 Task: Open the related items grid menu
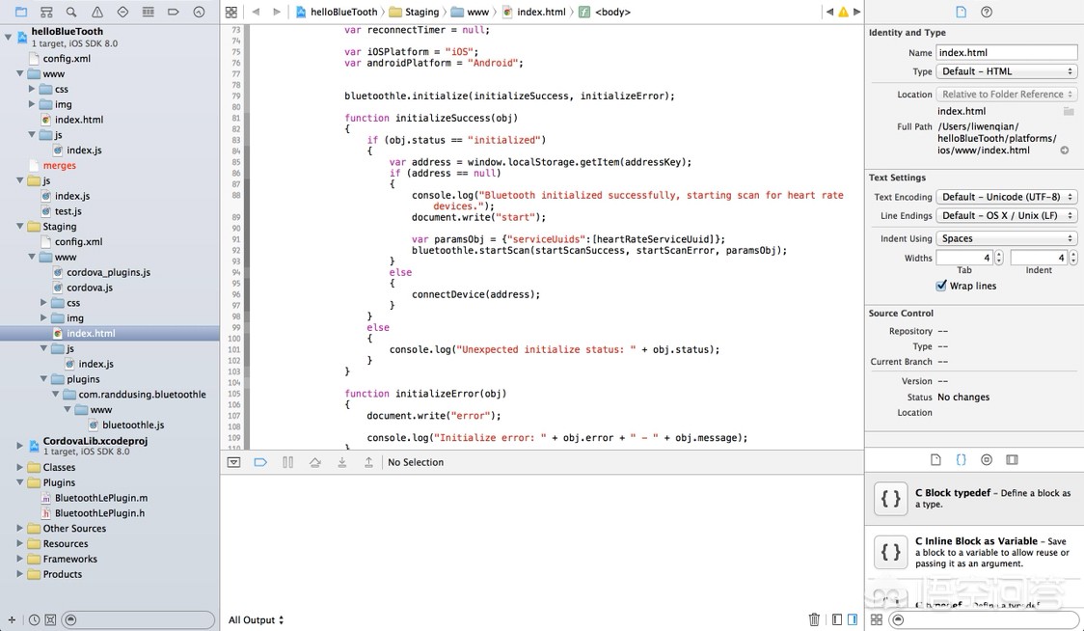pyautogui.click(x=231, y=12)
